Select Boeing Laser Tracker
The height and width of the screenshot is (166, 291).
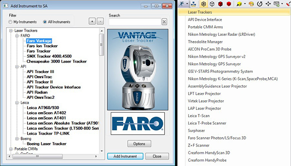point(47,144)
